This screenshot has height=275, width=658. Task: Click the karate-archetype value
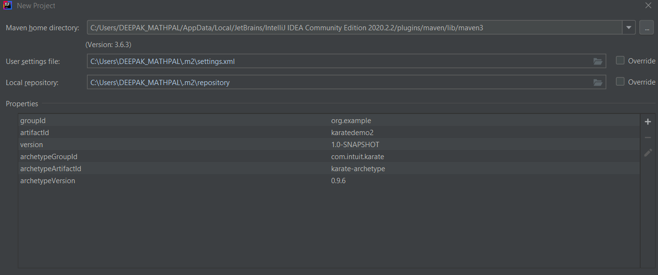point(358,169)
